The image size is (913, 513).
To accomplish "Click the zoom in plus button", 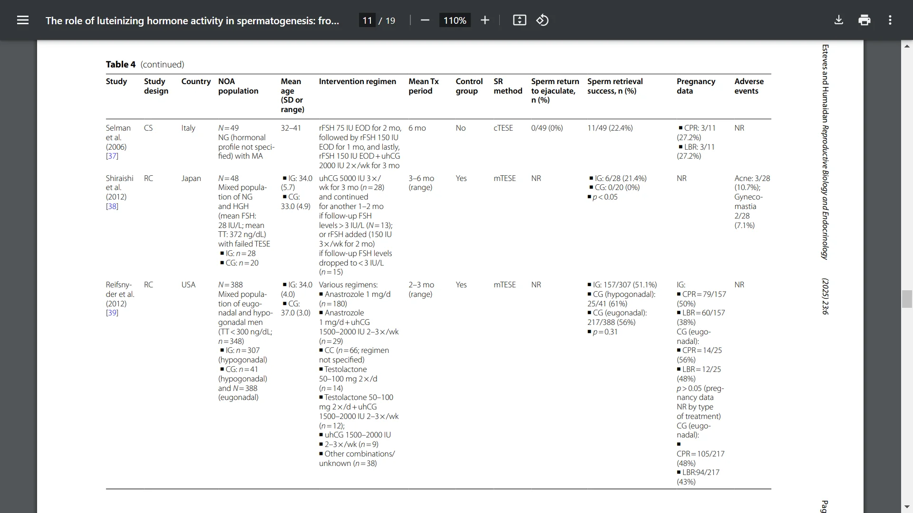I will coord(485,20).
